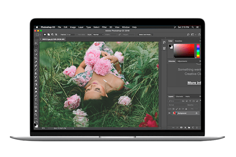Select the Pen tool
236x157 pixels.
click(x=36, y=96)
